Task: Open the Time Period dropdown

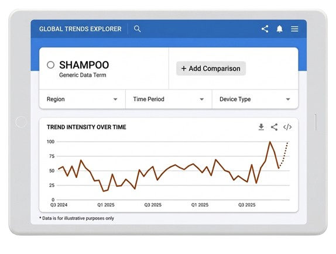Action: click(x=169, y=99)
